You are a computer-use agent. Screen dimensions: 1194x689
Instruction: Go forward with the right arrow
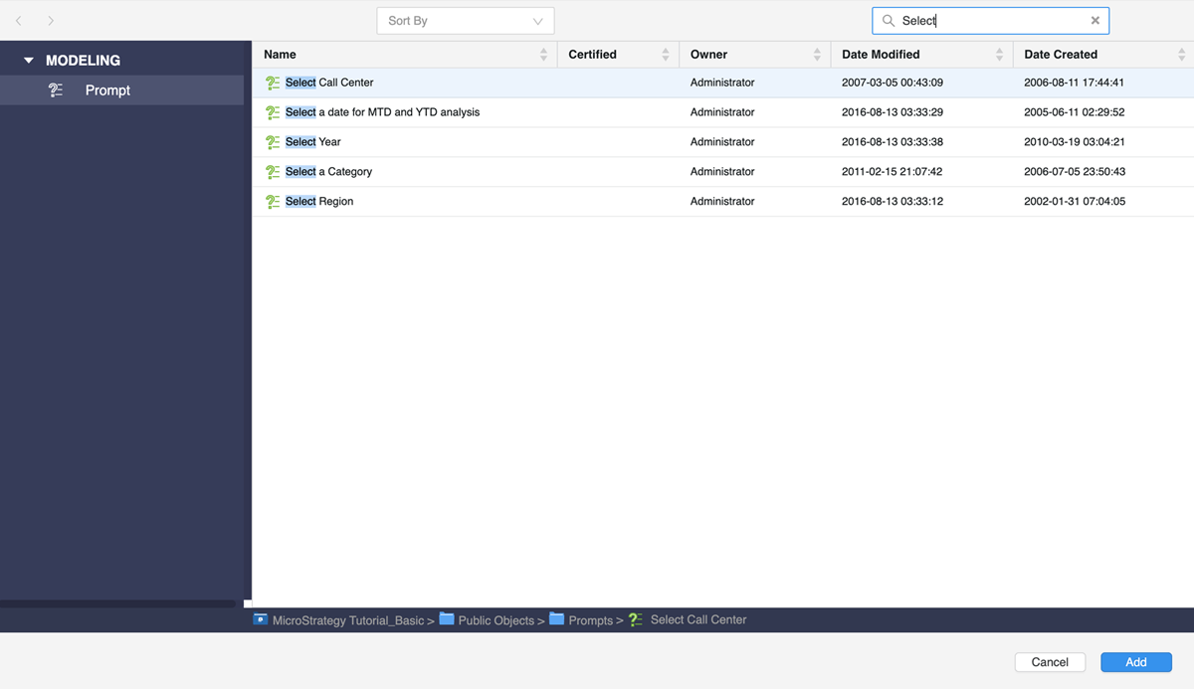pos(51,21)
